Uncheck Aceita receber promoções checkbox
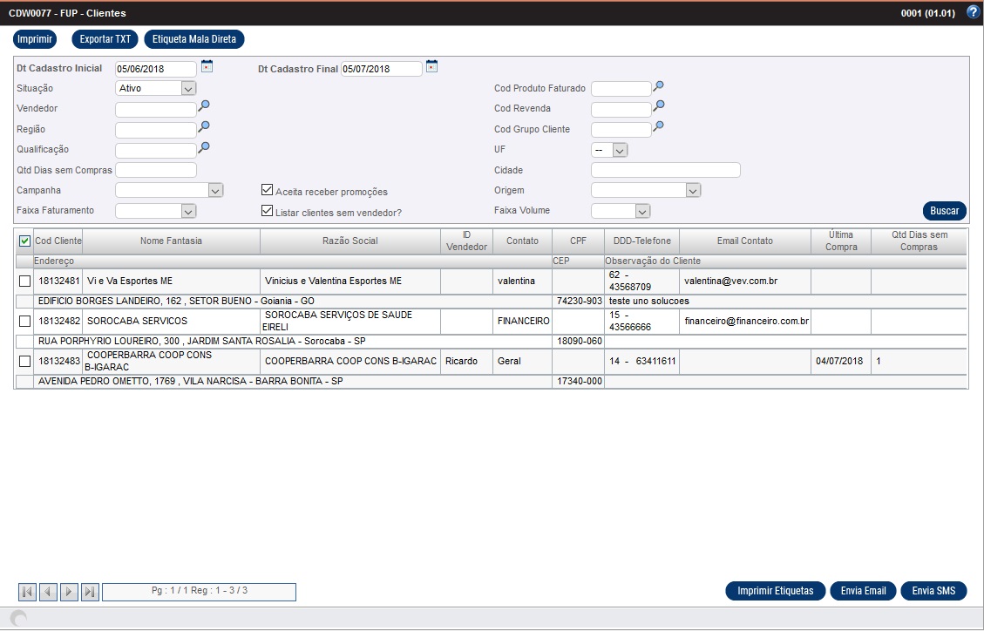 [268, 191]
